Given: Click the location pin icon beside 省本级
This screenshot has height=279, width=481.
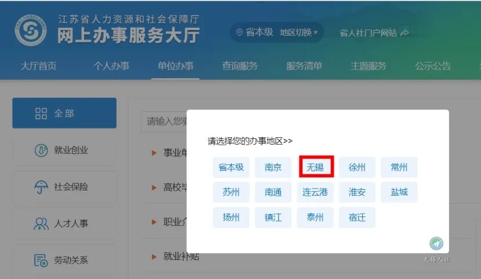Looking at the screenshot, I should click(x=238, y=33).
